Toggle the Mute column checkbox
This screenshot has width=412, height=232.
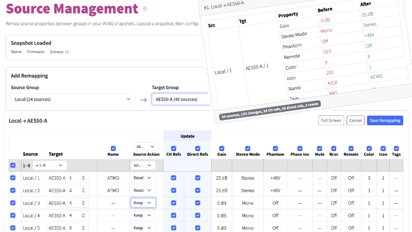[319, 148]
